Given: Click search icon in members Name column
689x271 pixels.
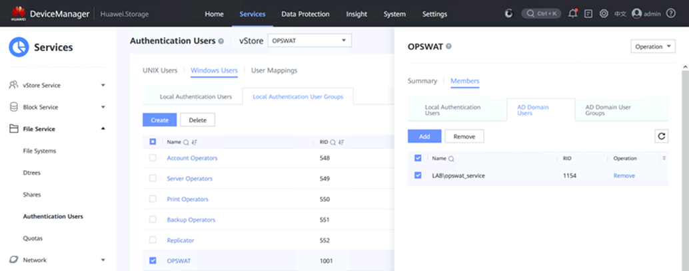Looking at the screenshot, I should pyautogui.click(x=451, y=159).
